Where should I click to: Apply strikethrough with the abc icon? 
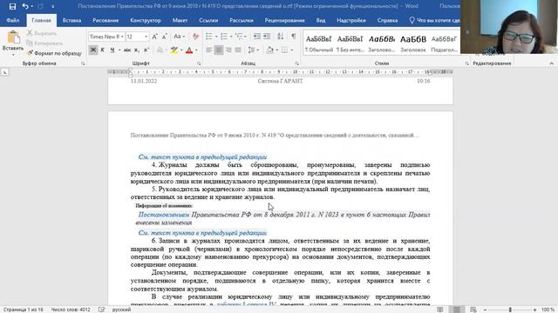pos(127,50)
